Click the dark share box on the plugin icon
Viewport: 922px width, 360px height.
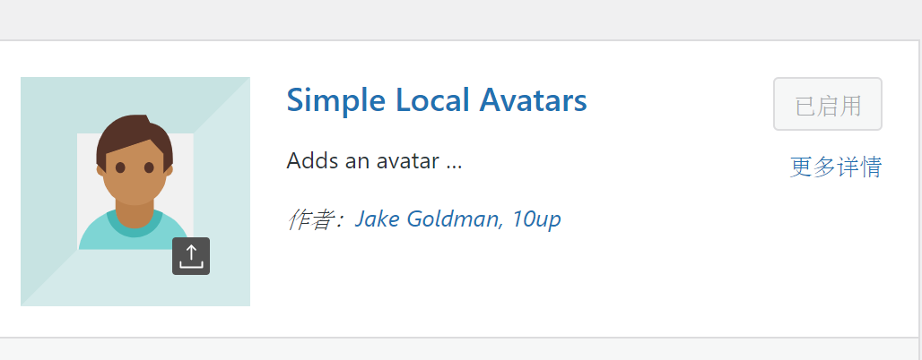(x=191, y=256)
